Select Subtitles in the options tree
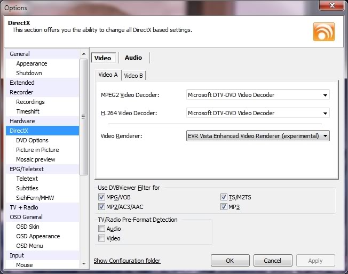Viewport: 348px width, 274px height. (x=42, y=188)
